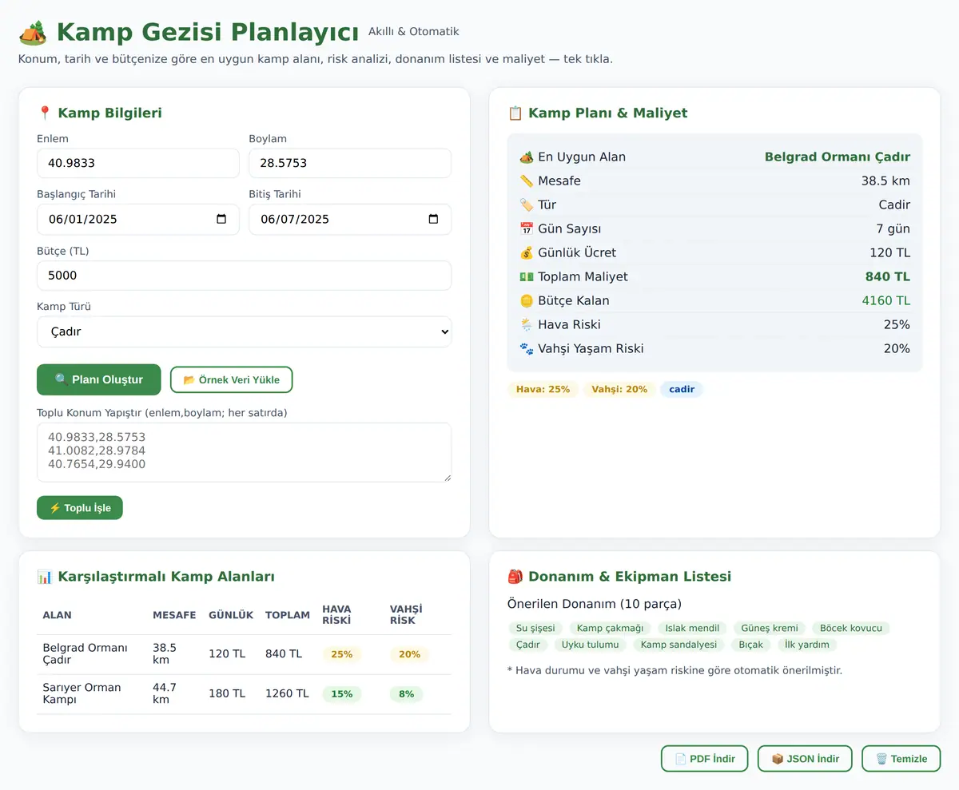Click the Toplu Konum Yapıştır textarea
Viewport: 959px width, 790px height.
[244, 452]
